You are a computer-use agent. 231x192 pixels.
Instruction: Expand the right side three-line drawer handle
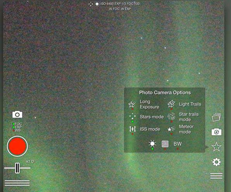tap(216, 176)
